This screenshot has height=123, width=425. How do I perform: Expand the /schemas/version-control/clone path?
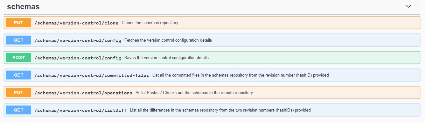pyautogui.click(x=76, y=23)
